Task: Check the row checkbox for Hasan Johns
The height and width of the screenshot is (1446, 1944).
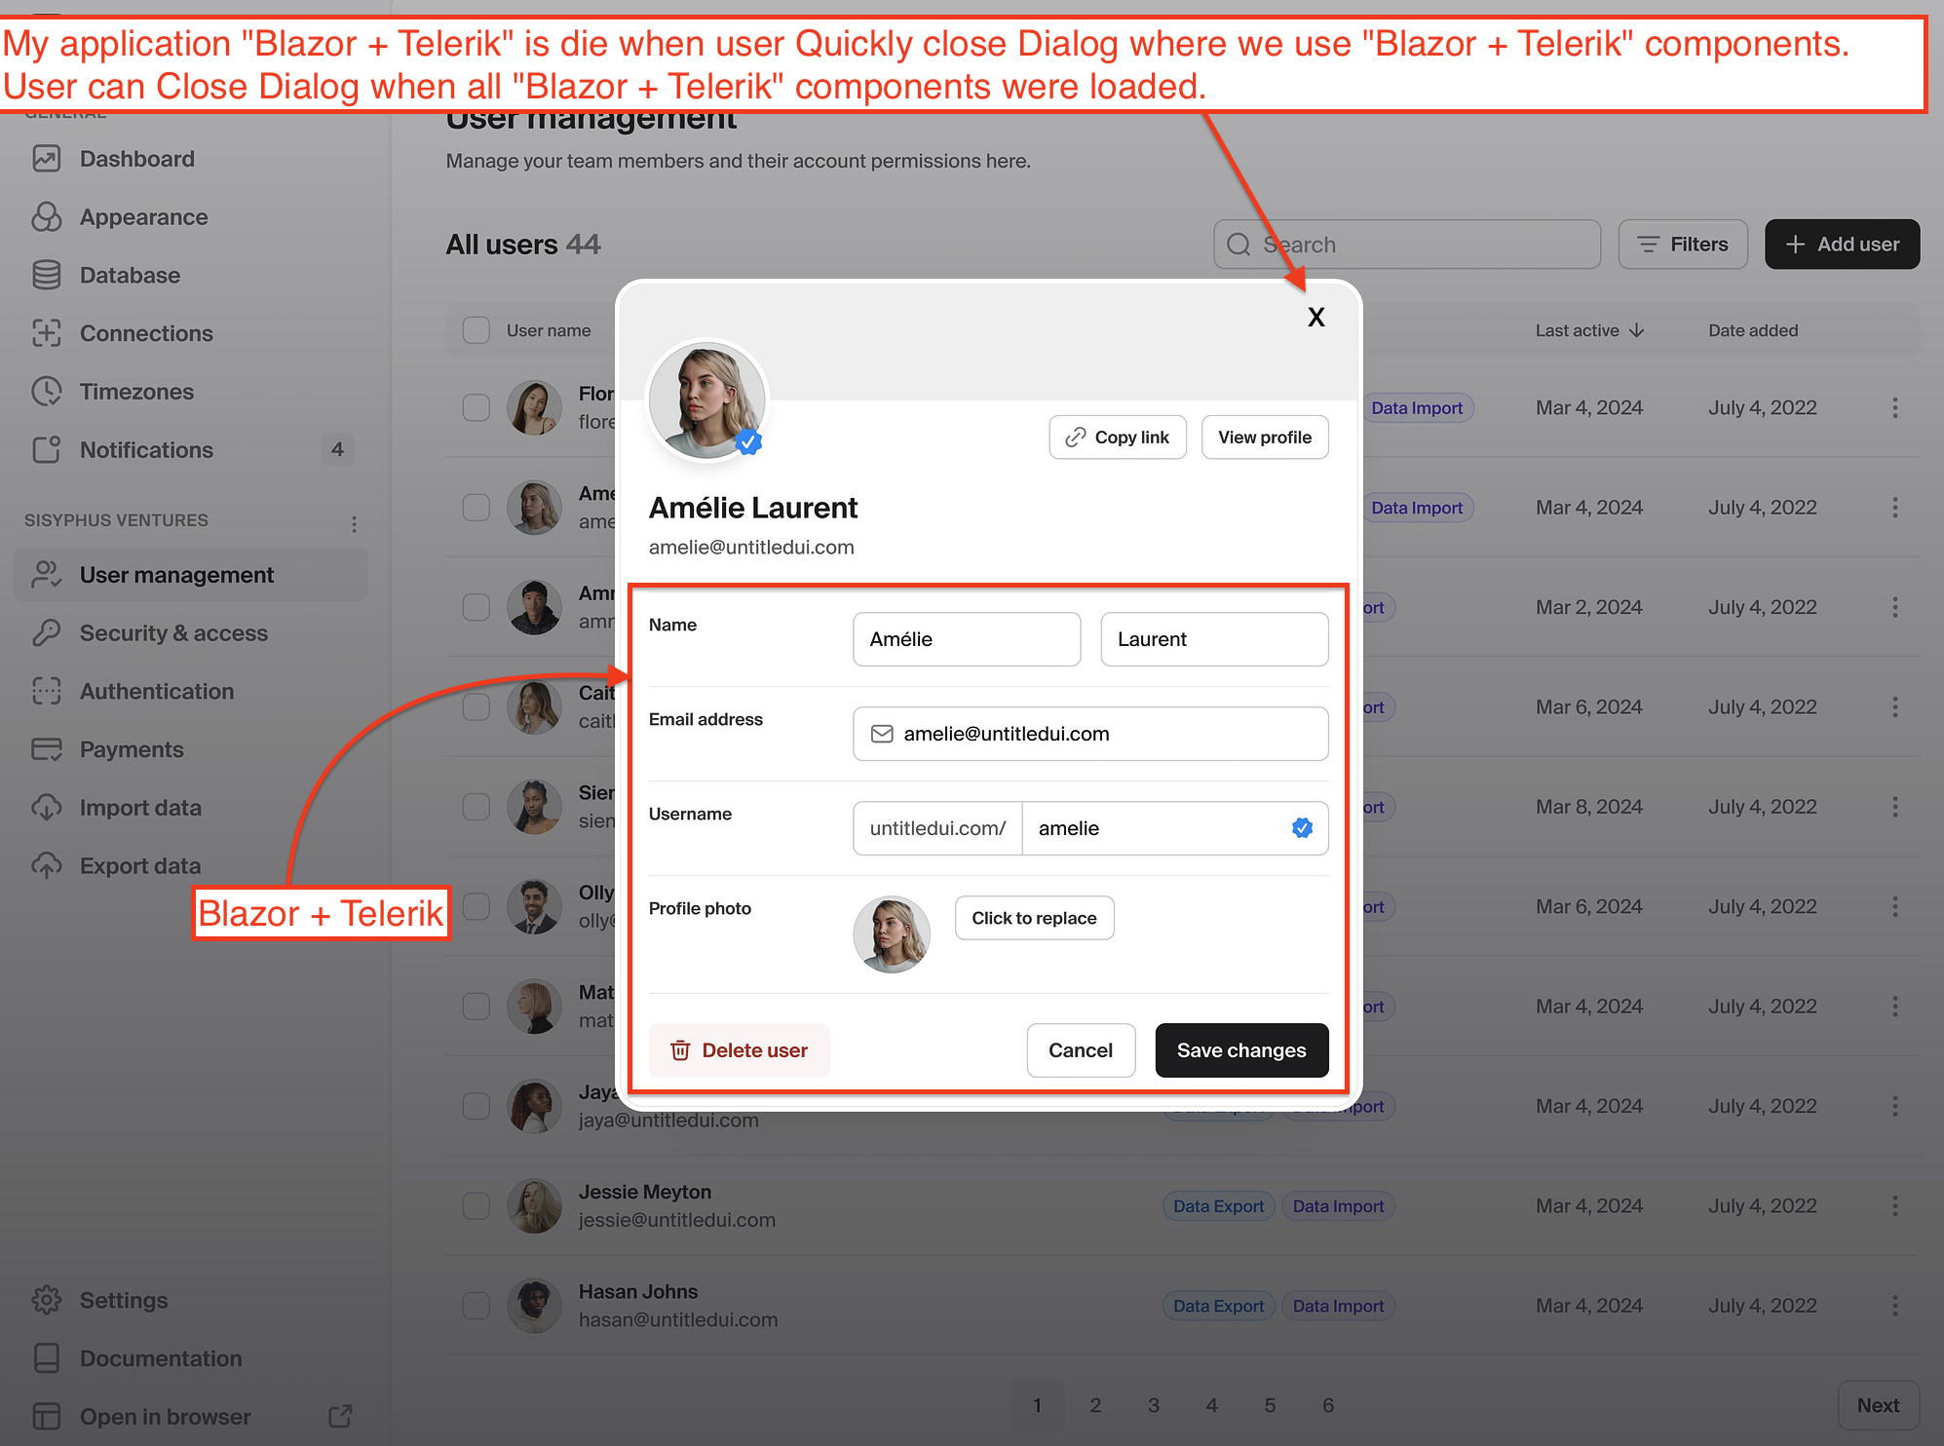Action: (x=476, y=1305)
